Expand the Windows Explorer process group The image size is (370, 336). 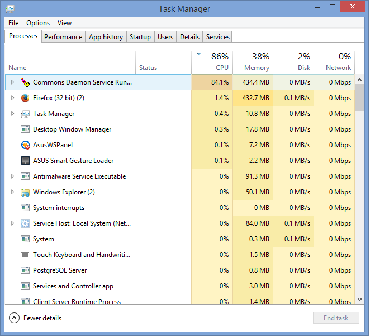tap(13, 192)
